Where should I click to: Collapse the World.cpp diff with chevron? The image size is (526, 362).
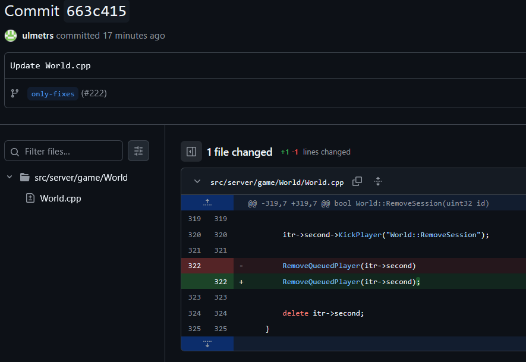point(197,181)
